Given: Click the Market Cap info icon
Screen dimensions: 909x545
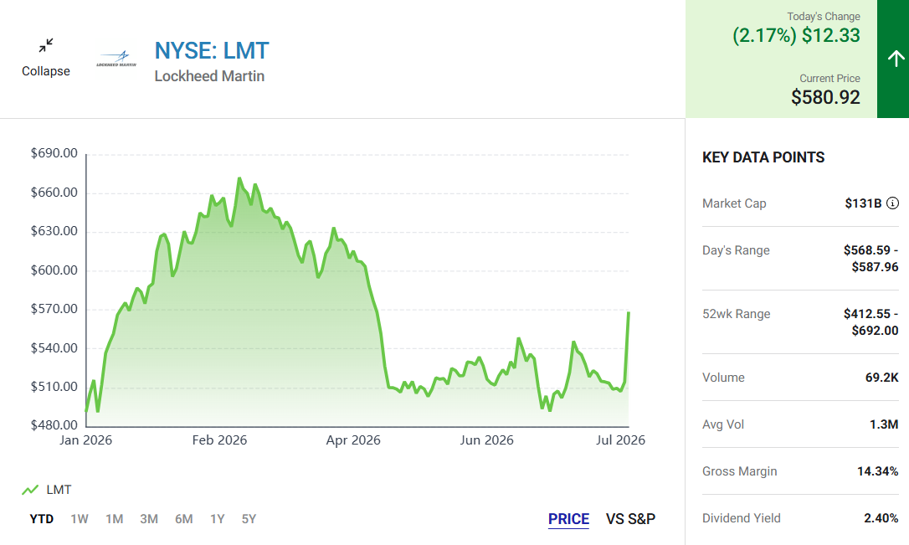Looking at the screenshot, I should coord(893,203).
